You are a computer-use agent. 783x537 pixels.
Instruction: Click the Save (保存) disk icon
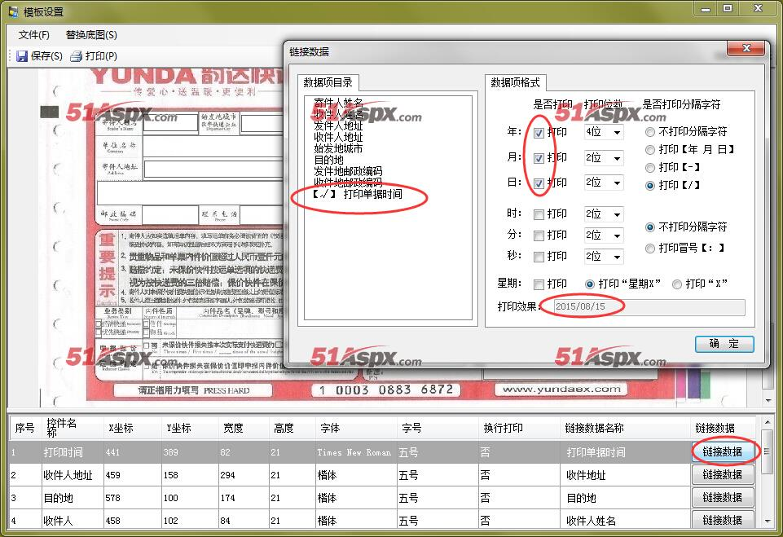pyautogui.click(x=22, y=56)
